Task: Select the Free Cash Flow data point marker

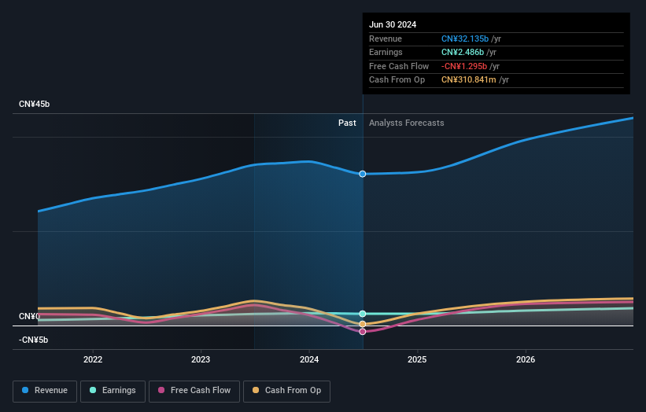Action: pyautogui.click(x=363, y=332)
